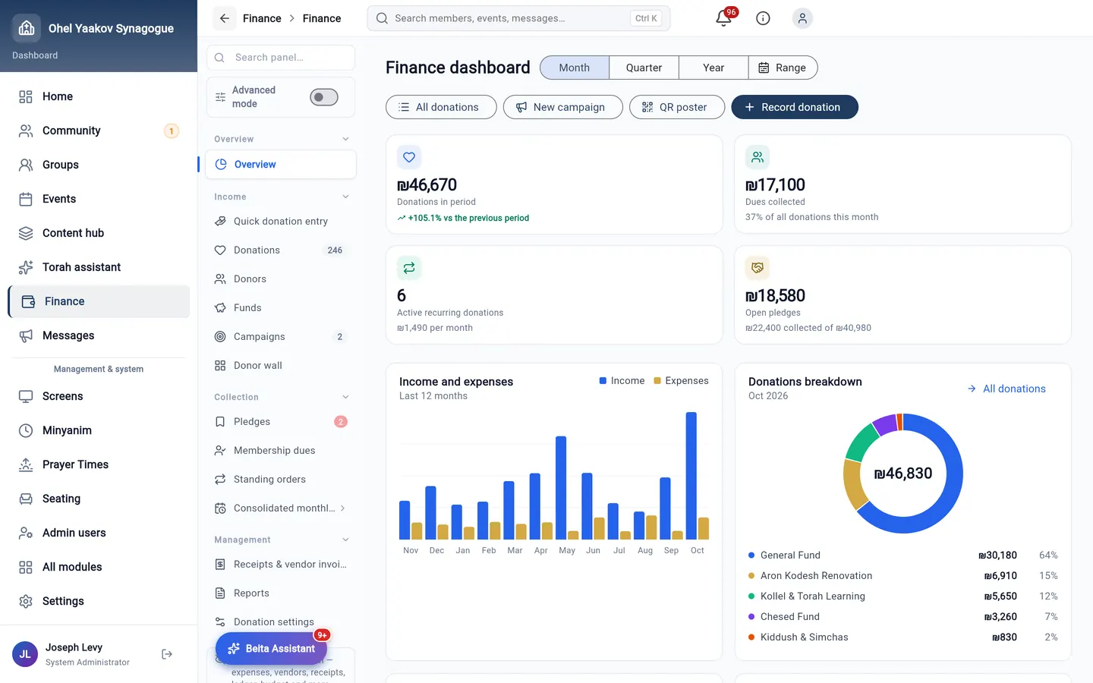The image size is (1093, 683).
Task: Click the Minyanim clock icon
Action: point(26,430)
